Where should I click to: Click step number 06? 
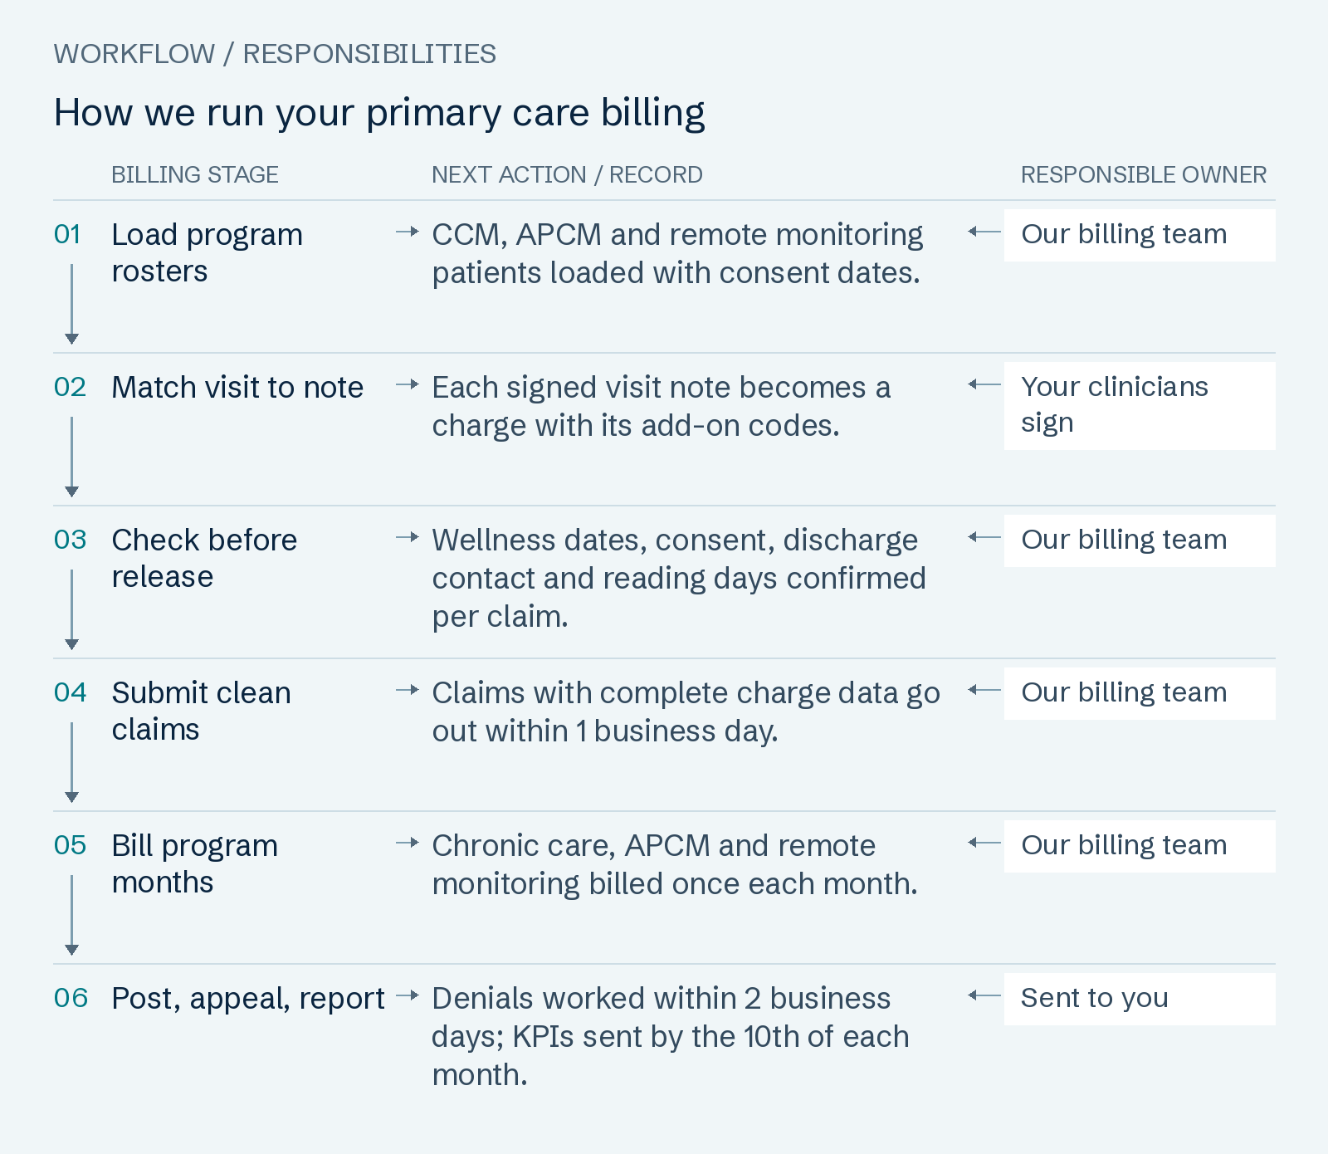[71, 998]
